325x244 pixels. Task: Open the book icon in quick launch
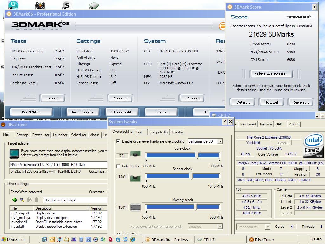point(59,240)
